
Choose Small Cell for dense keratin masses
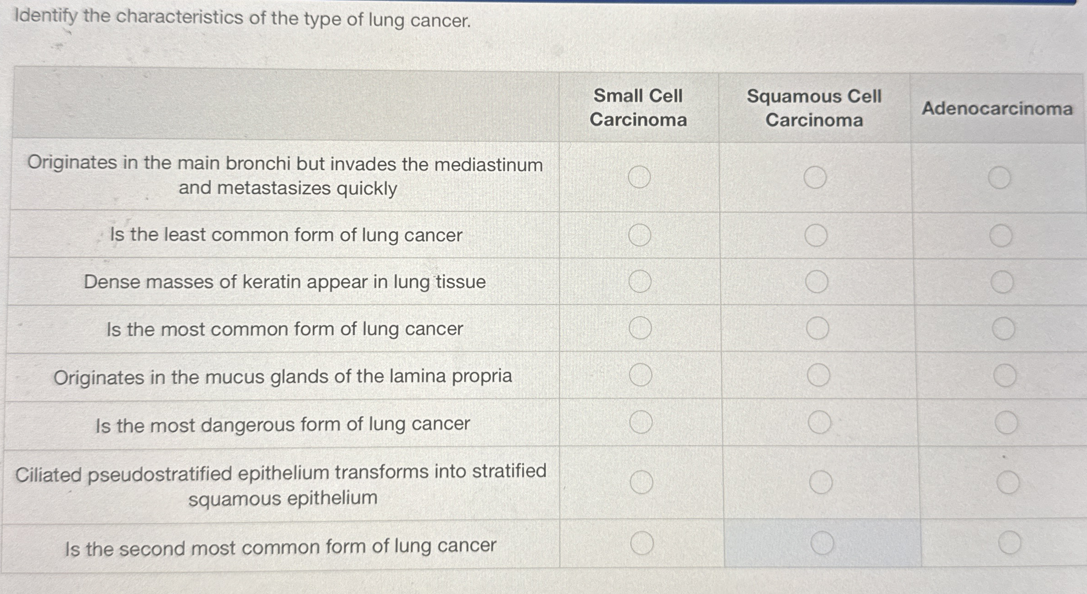coord(640,281)
